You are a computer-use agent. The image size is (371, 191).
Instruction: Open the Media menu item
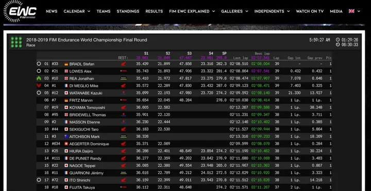pos(336,11)
